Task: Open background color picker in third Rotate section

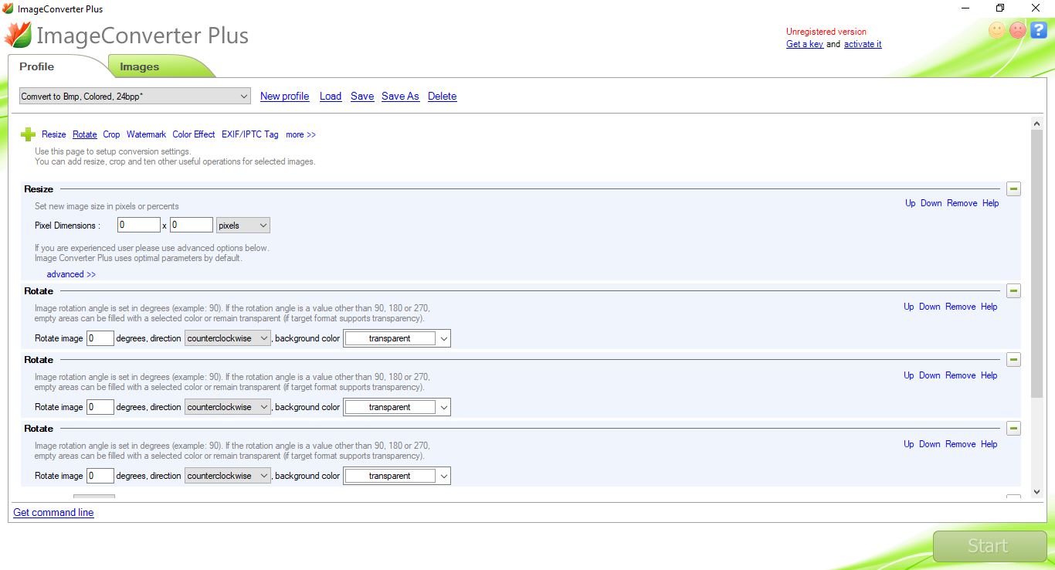Action: [x=397, y=476]
